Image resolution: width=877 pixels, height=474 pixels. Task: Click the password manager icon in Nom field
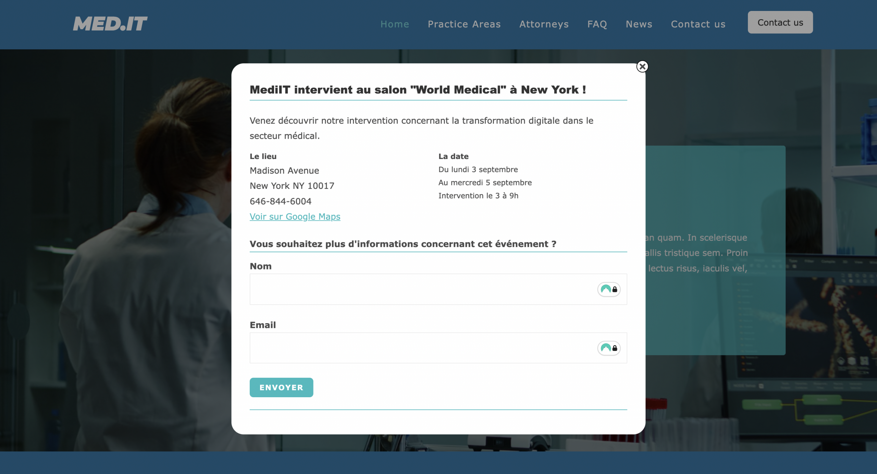coord(609,289)
